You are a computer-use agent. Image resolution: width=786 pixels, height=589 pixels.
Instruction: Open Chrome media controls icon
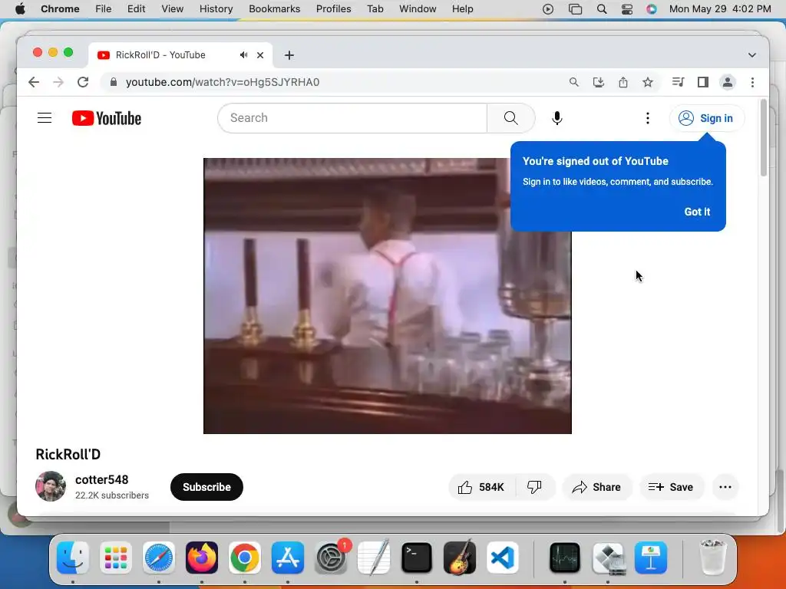(679, 82)
